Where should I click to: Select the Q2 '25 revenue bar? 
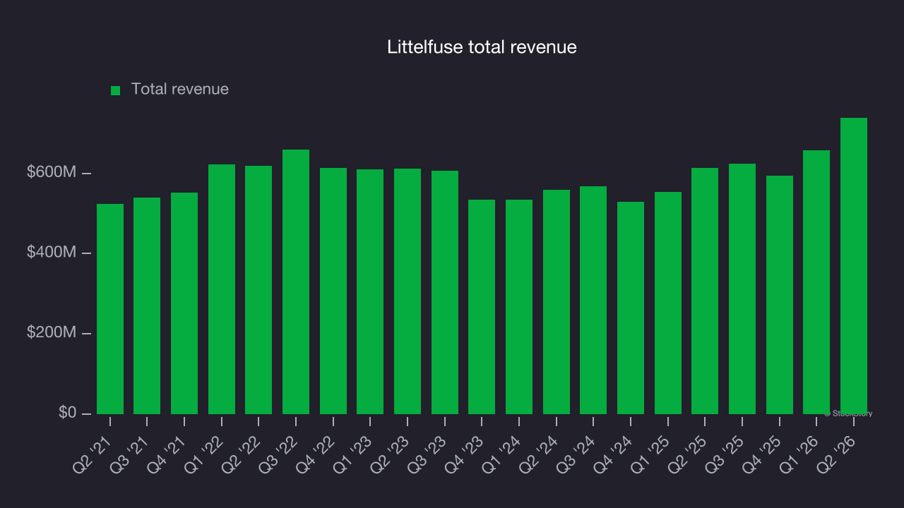click(x=705, y=291)
